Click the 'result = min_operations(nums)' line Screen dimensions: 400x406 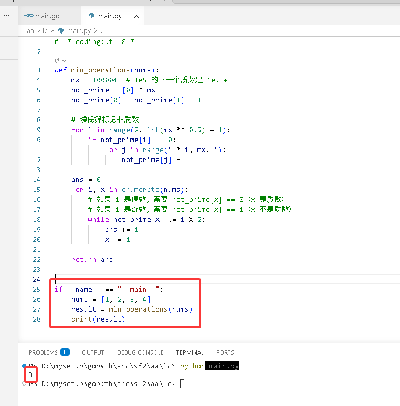tap(132, 309)
